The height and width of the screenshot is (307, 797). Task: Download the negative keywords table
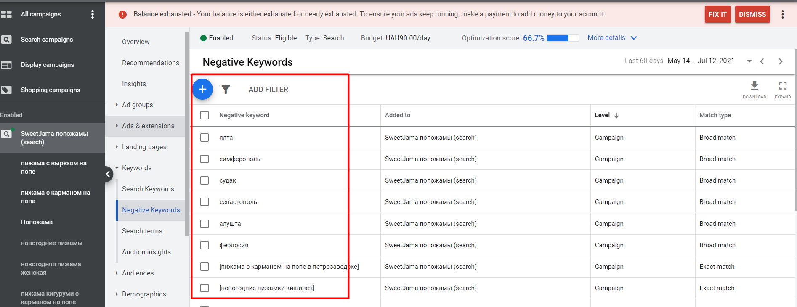pos(754,89)
